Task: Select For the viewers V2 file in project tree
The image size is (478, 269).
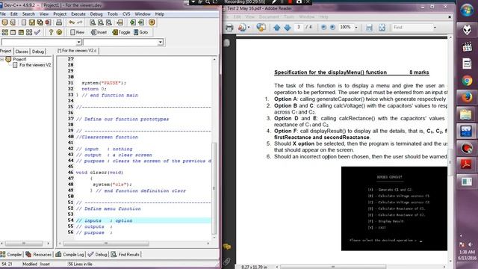Action: click(32, 65)
